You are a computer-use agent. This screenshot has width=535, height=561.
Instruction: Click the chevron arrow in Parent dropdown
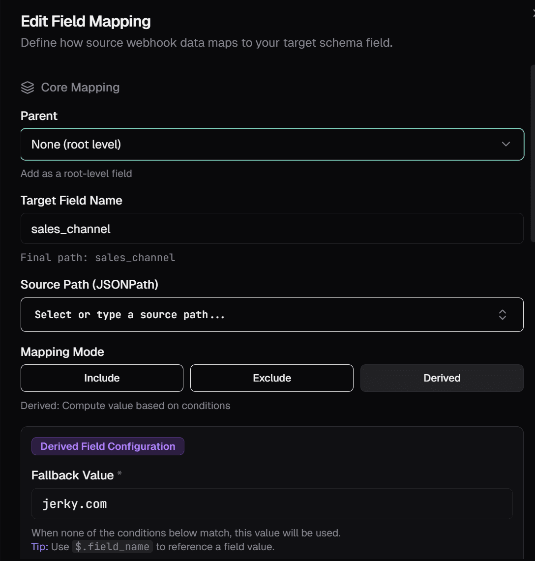(x=505, y=144)
